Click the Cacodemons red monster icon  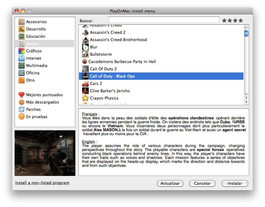click(x=85, y=61)
